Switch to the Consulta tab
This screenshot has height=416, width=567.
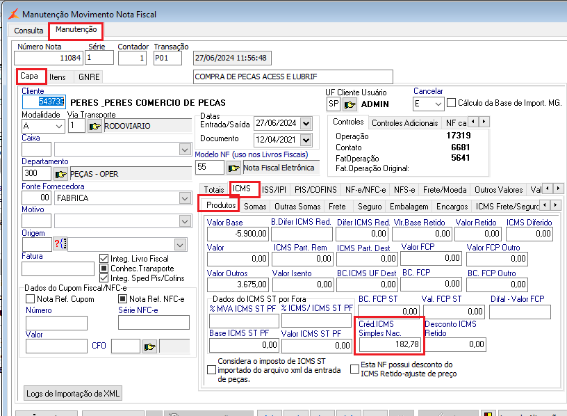click(x=28, y=31)
